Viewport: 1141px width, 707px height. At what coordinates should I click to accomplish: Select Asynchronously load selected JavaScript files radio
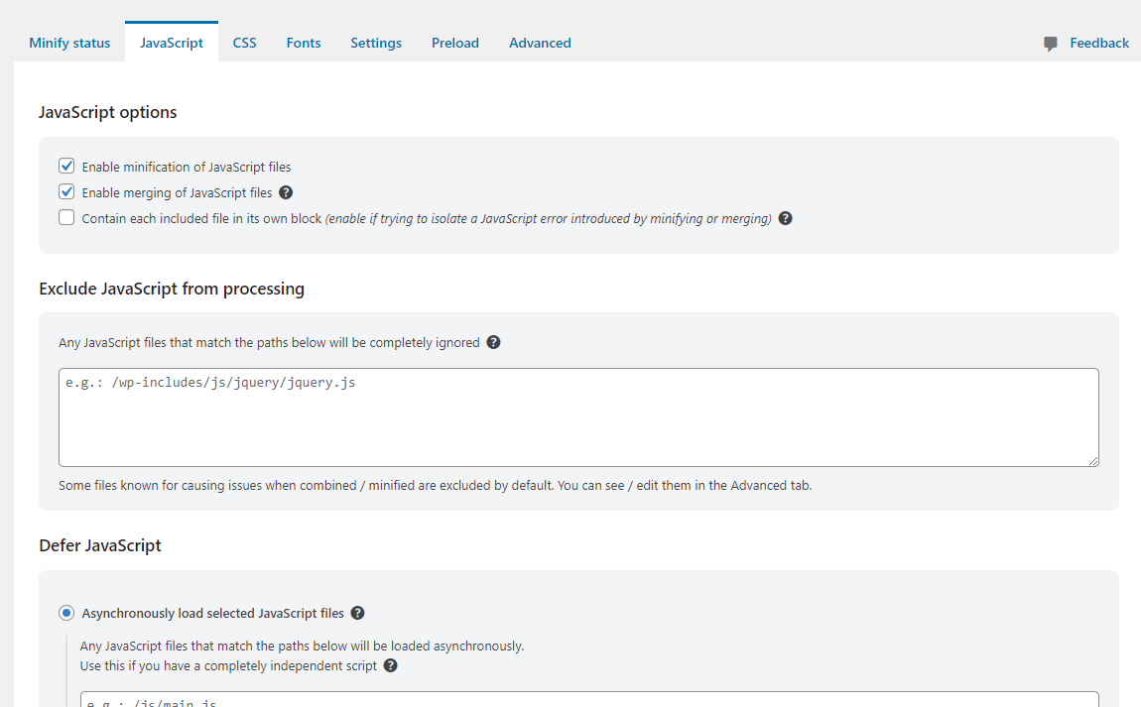pos(66,613)
